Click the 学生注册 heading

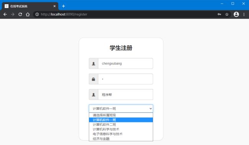tap(121, 48)
